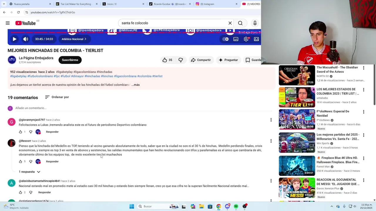Screen dimensions: 376x211
Task: Open Chrome from the taskbar
Action: click(219, 207)
